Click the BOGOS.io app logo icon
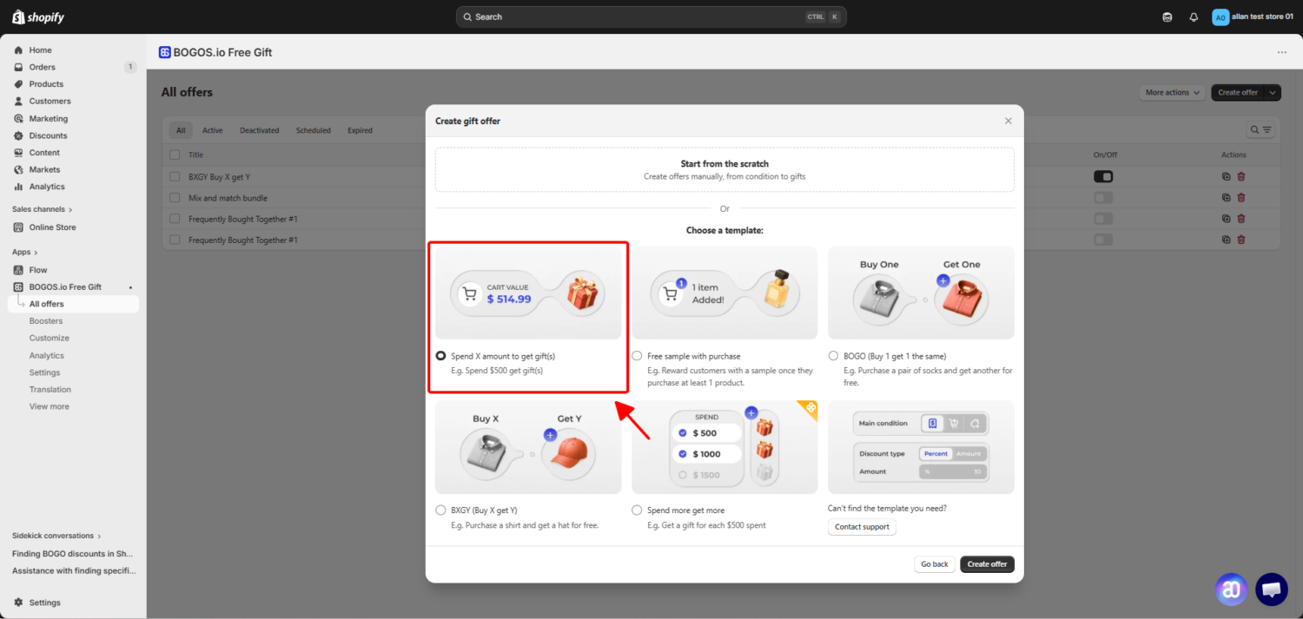The width and height of the screenshot is (1303, 619). click(165, 52)
